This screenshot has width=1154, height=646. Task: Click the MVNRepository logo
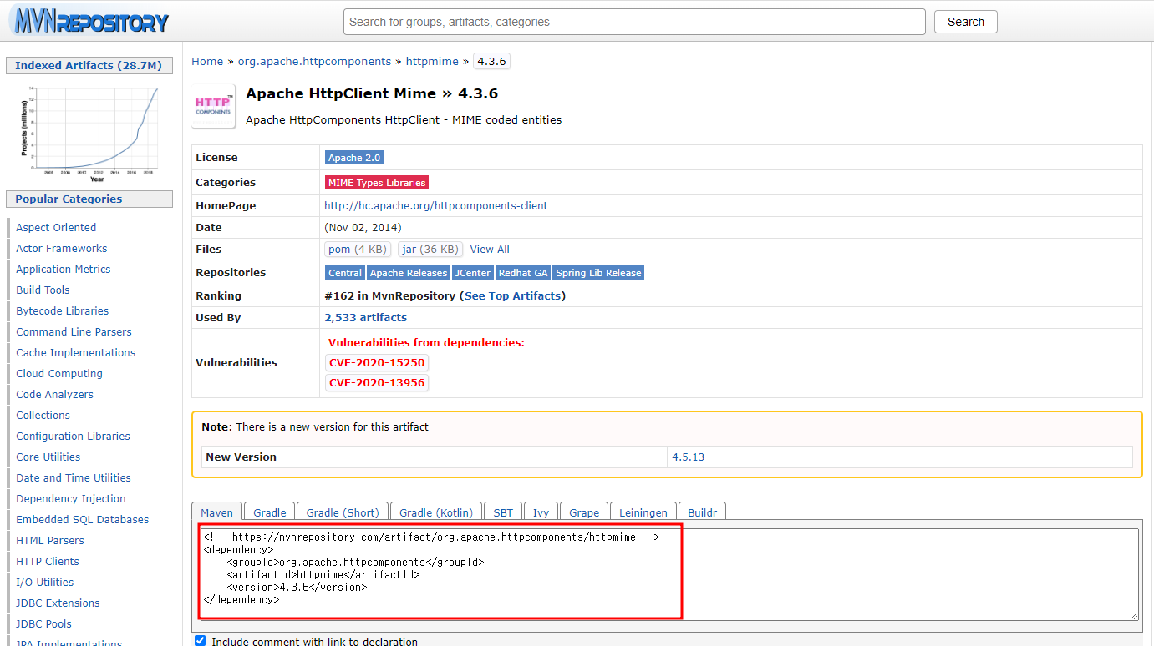point(89,21)
